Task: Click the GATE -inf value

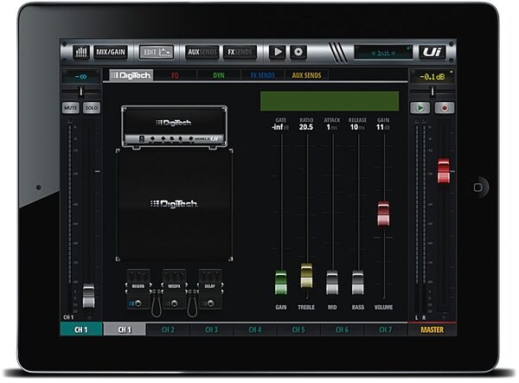Action: 280,127
